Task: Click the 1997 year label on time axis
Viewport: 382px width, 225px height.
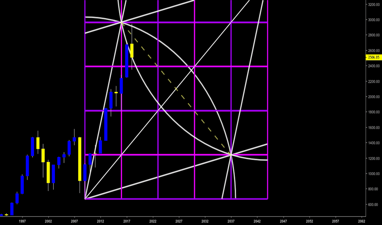Action: click(22, 221)
